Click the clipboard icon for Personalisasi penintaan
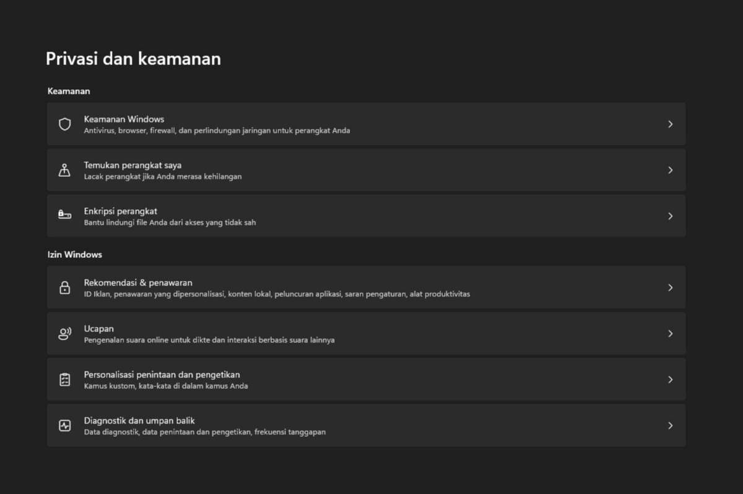 click(64, 380)
